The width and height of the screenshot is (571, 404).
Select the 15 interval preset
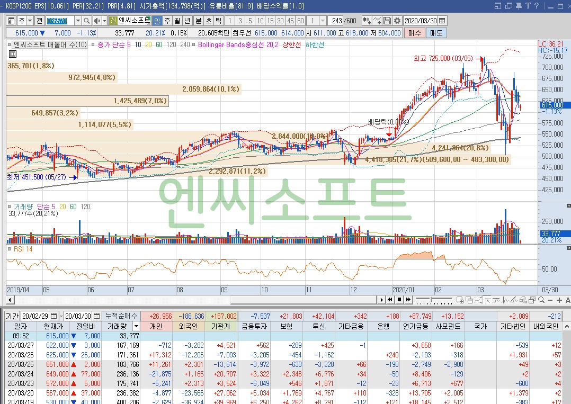pyautogui.click(x=270, y=21)
